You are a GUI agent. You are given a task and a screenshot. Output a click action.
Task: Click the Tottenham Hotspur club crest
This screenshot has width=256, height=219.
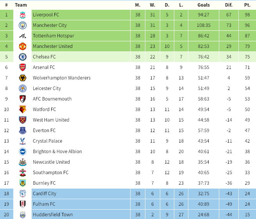(22, 36)
